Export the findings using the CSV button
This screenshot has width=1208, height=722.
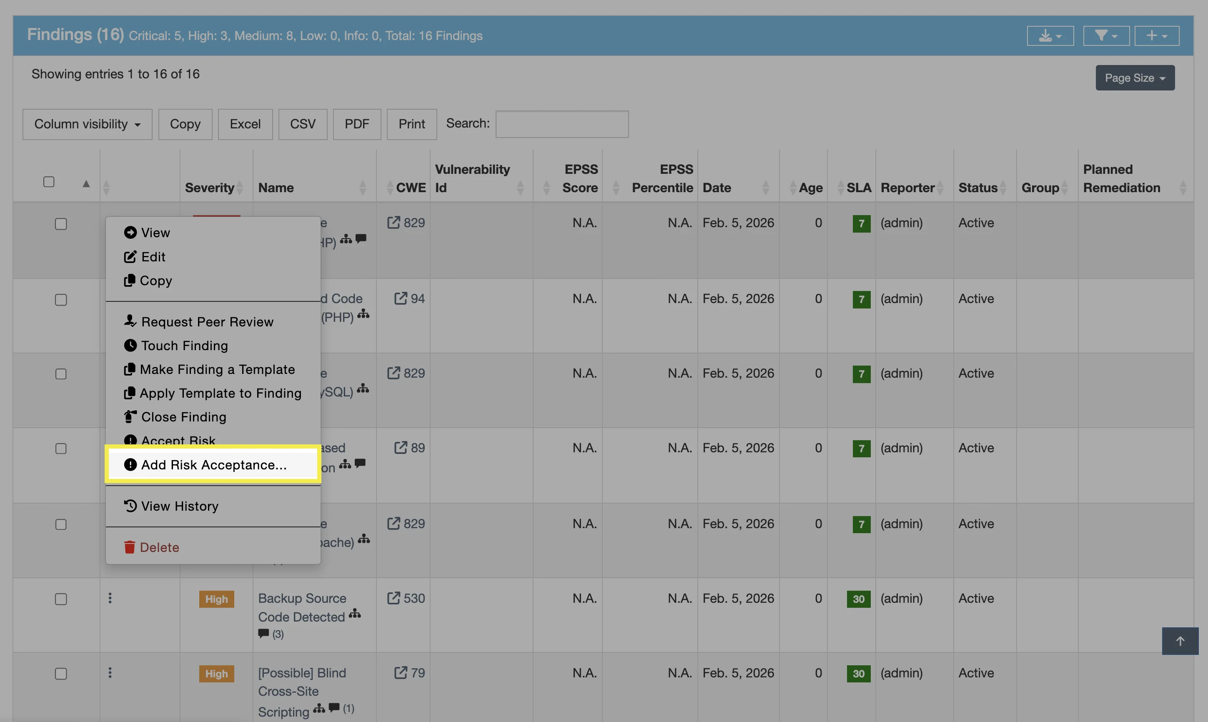click(x=302, y=124)
